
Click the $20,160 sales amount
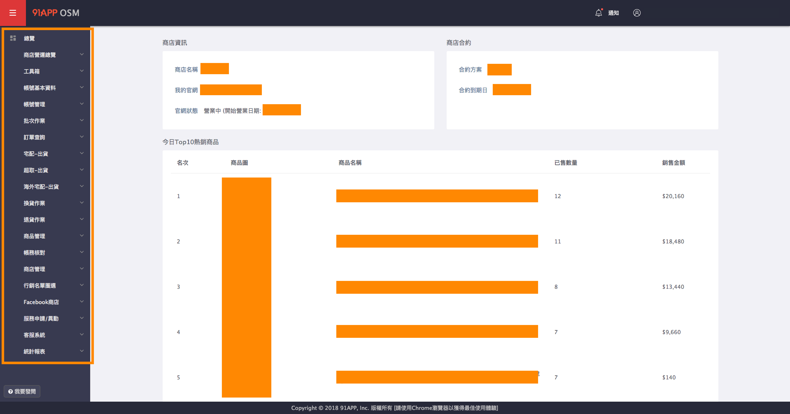click(673, 196)
